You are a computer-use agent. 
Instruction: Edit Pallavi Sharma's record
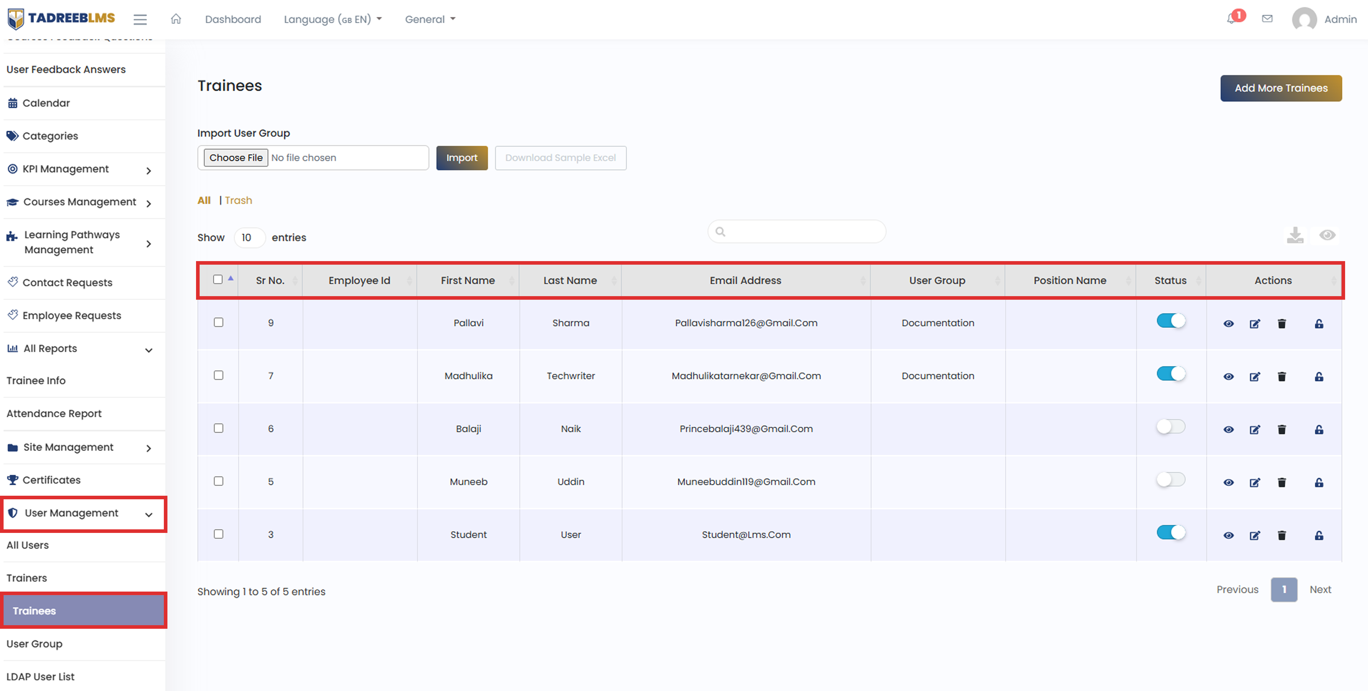click(1254, 323)
